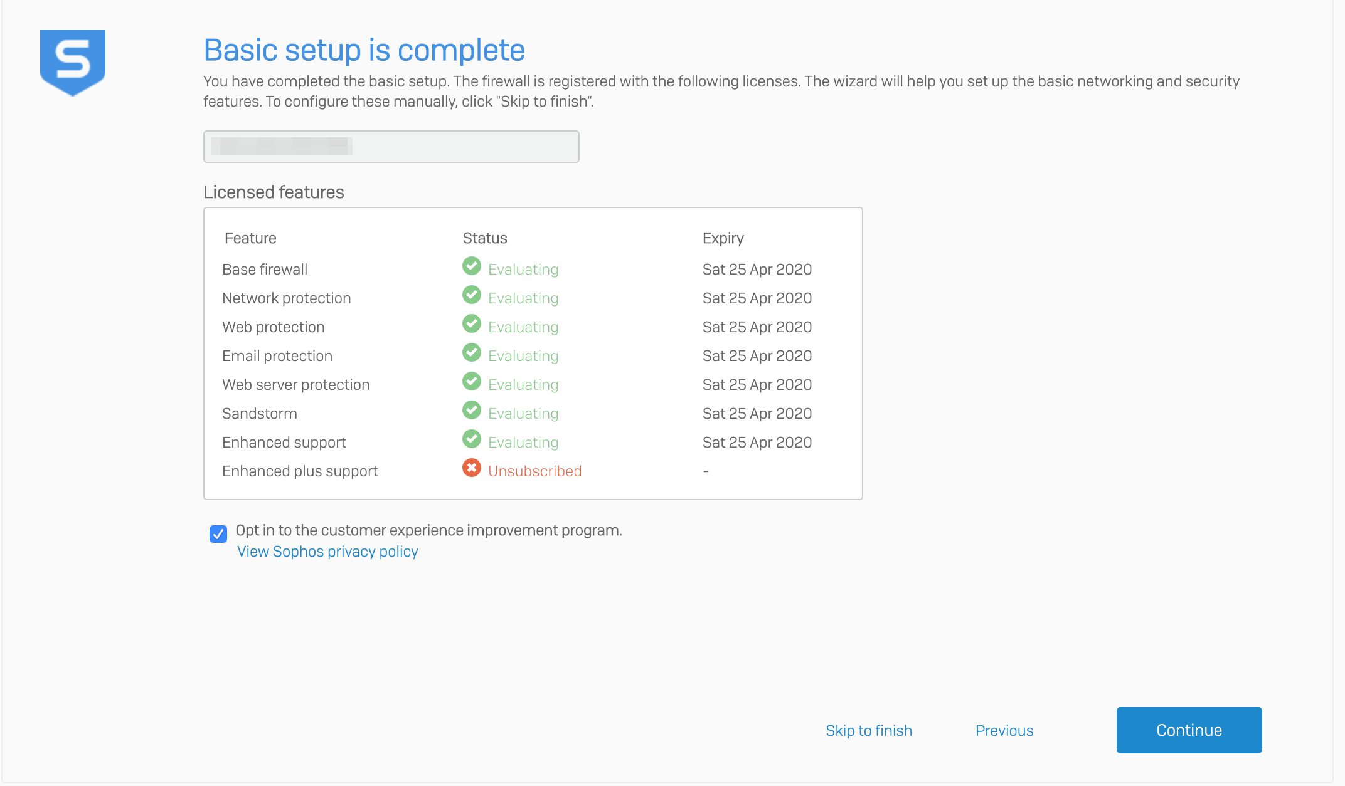Image resolution: width=1345 pixels, height=786 pixels.
Task: Select the Enhanced support feature name
Action: 284,443
